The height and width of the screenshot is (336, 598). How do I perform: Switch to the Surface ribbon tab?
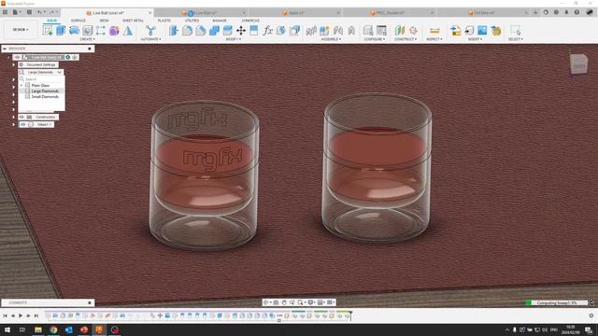click(78, 21)
